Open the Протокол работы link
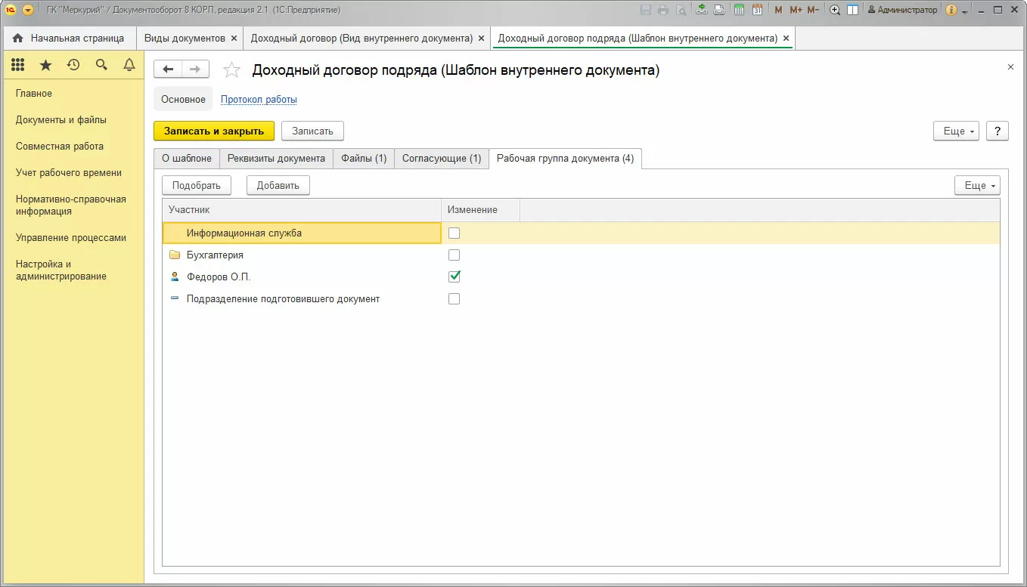Screen dimensions: 1027x587 259,99
